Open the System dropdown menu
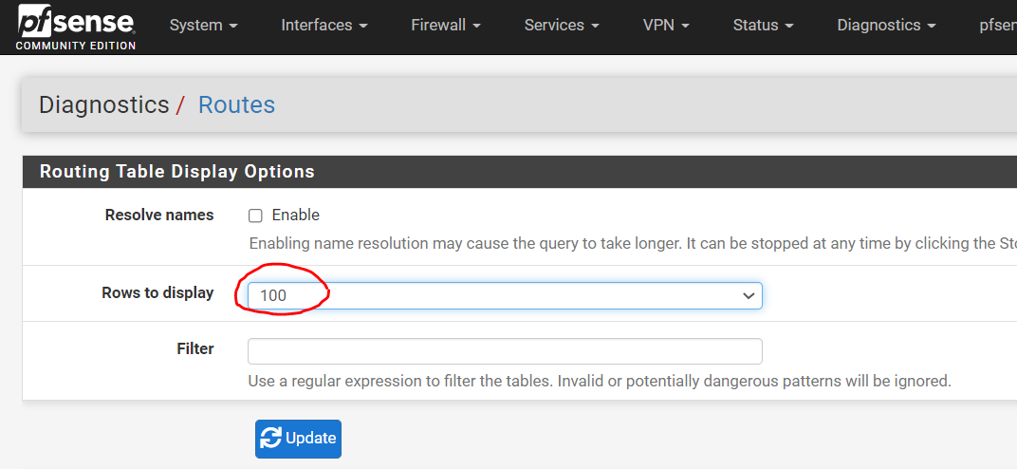This screenshot has width=1017, height=469. tap(204, 26)
